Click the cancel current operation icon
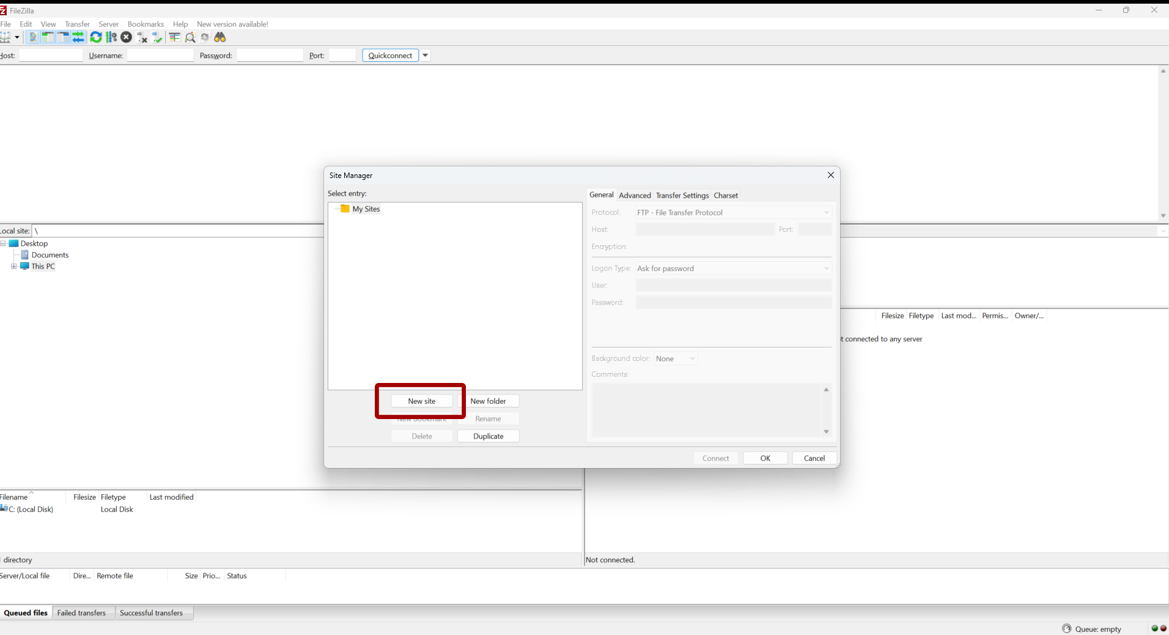Viewport: 1169px width, 635px height. point(127,37)
